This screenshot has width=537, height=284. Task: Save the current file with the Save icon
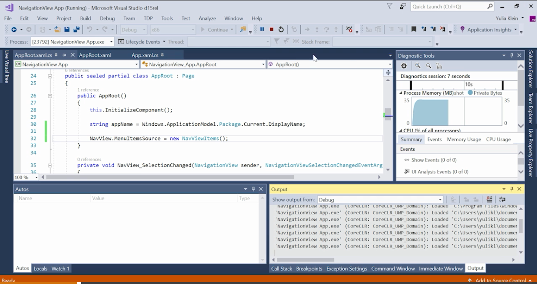67,29
